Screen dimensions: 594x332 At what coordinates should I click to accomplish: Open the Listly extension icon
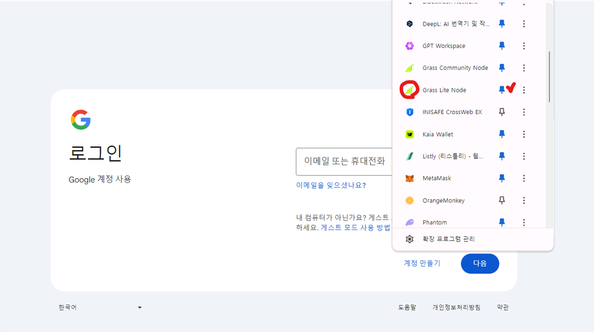410,156
